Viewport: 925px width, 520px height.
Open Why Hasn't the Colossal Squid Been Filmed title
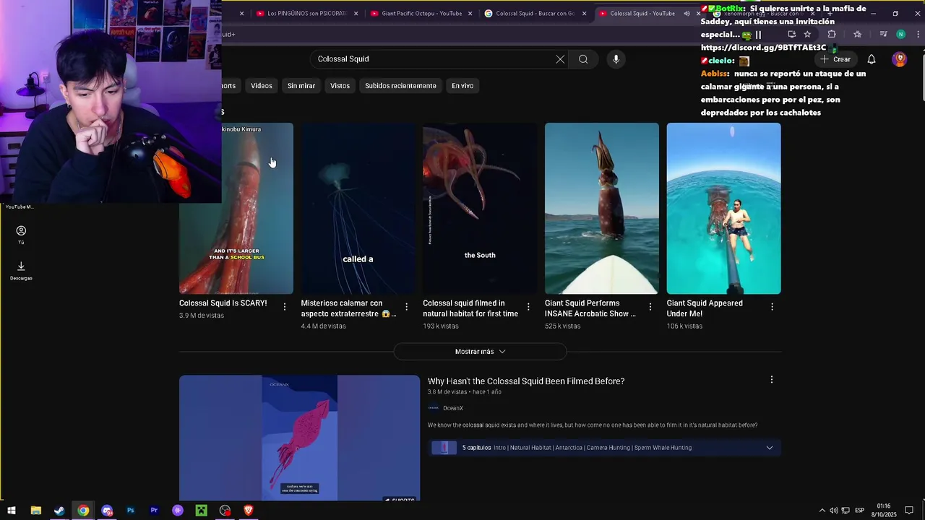point(526,381)
